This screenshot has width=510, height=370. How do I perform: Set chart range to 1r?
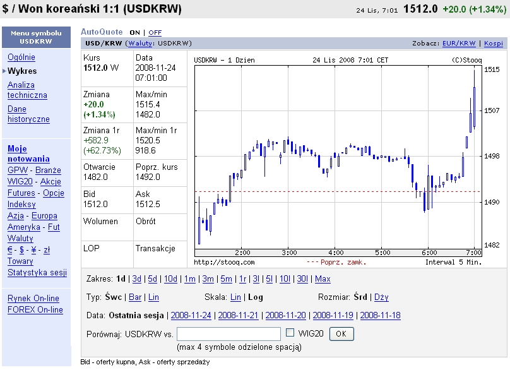pyautogui.click(x=242, y=279)
